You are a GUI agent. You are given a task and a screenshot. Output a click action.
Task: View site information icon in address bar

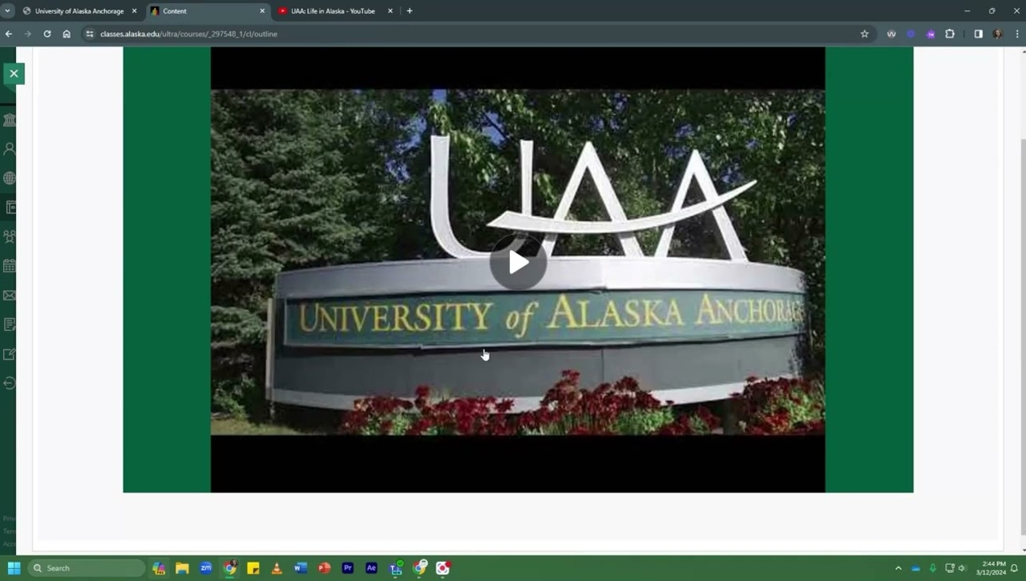point(90,34)
